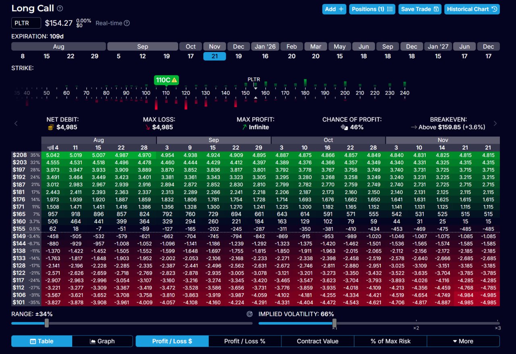This screenshot has height=354, width=516.
Task: Click the help icon beside Long Call
Action: (60, 8)
